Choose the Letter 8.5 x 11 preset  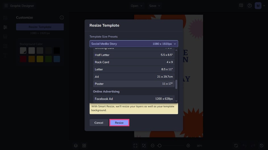click(134, 69)
